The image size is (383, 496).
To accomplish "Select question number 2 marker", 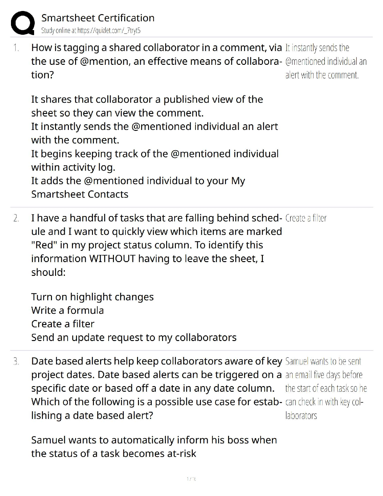I will 16,218.
